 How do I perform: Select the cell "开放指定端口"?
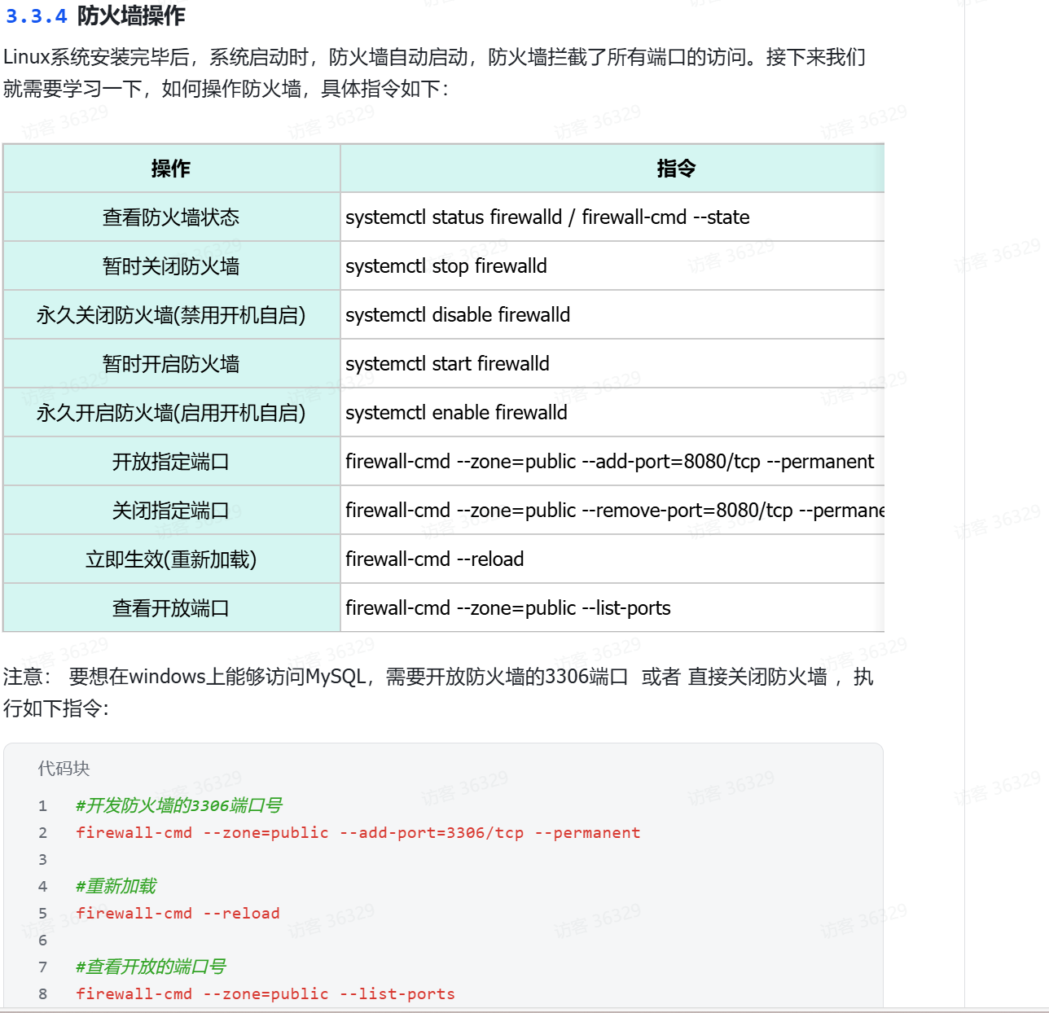171,462
